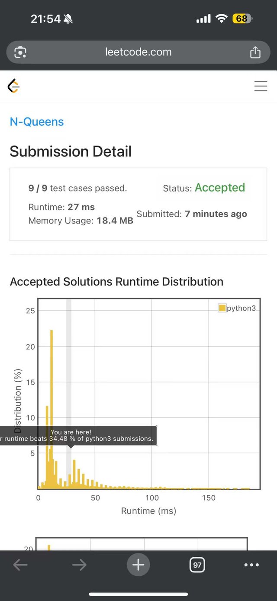
Task: Open the N-Queens problem link
Action: click(37, 122)
